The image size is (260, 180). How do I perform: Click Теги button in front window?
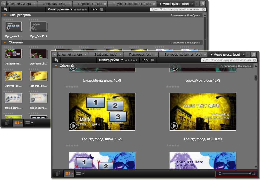tap(148, 60)
